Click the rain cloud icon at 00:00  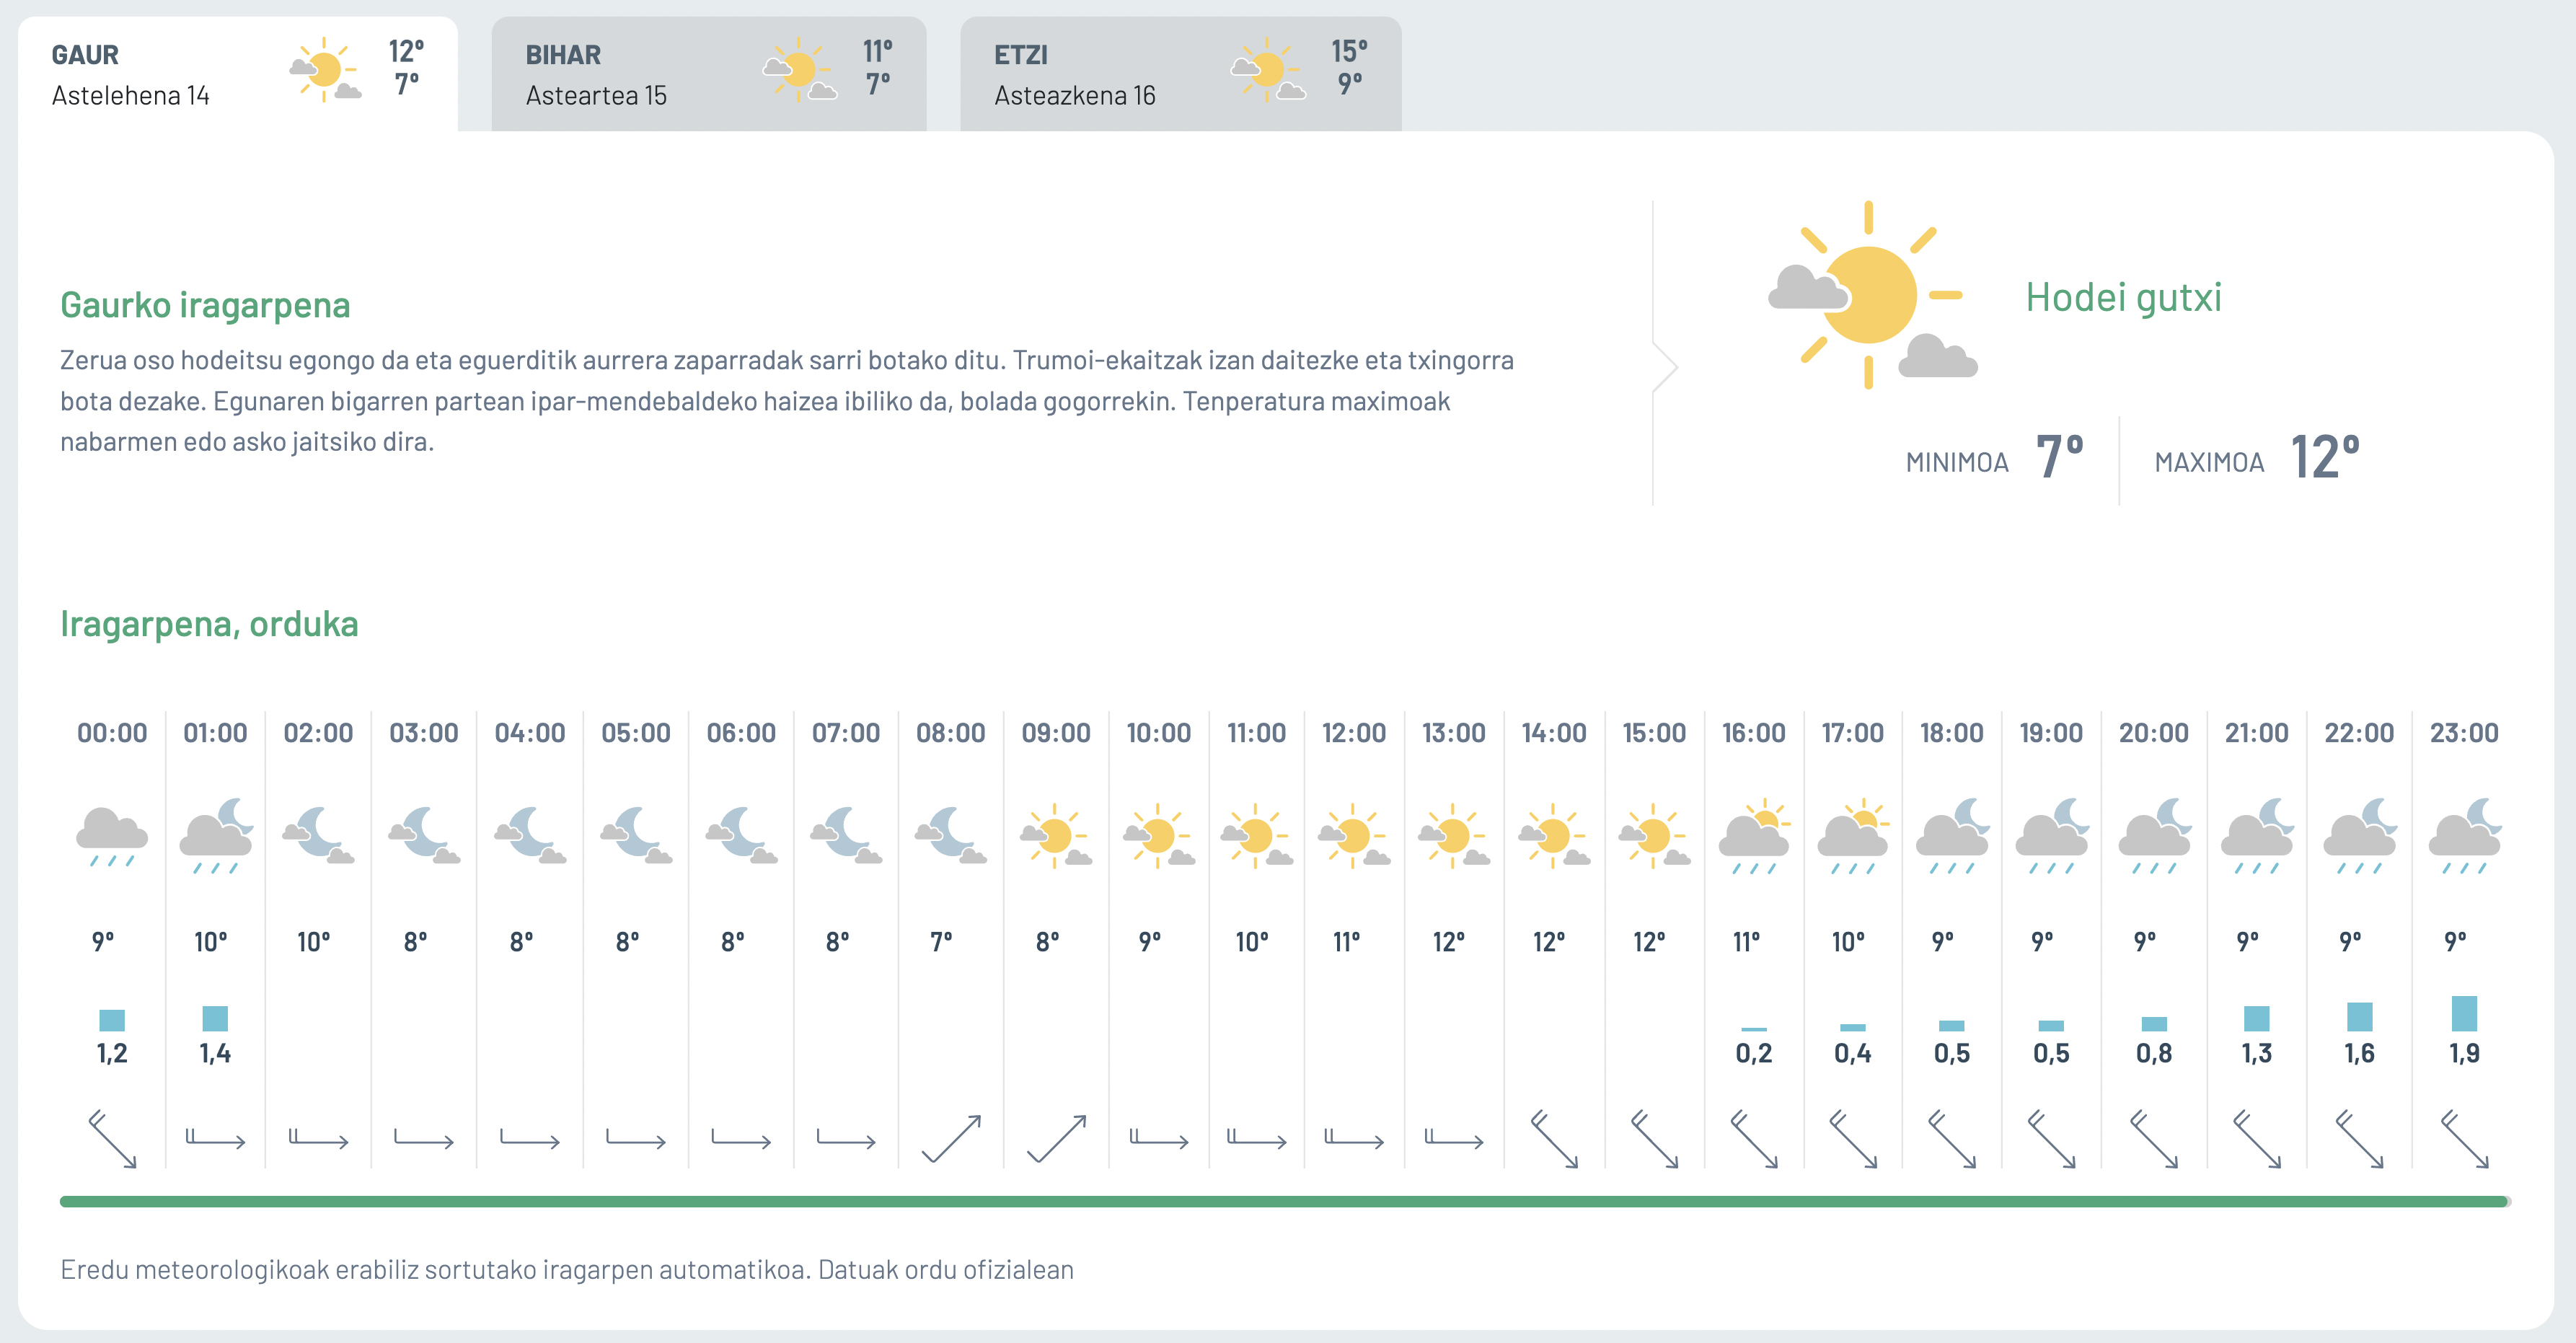pos(112,836)
